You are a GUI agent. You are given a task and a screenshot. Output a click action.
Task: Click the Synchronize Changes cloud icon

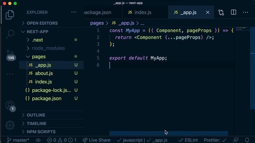38,140
